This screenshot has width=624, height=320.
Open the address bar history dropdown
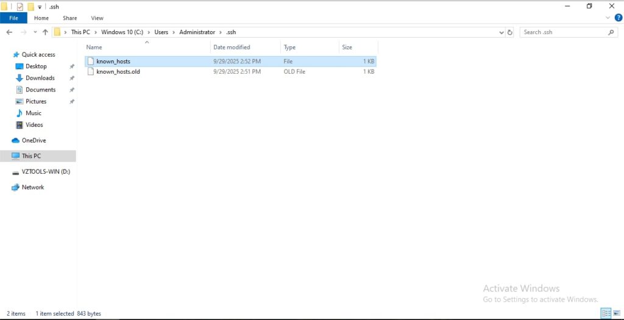tap(502, 32)
